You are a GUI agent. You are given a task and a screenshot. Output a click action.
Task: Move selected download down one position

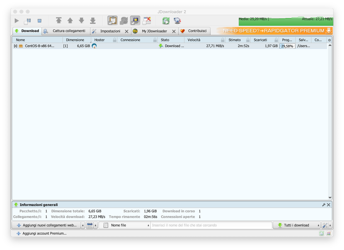pos(81,20)
